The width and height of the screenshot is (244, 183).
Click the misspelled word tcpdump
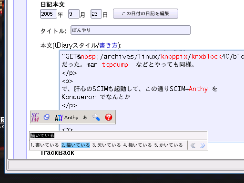tap(115, 65)
